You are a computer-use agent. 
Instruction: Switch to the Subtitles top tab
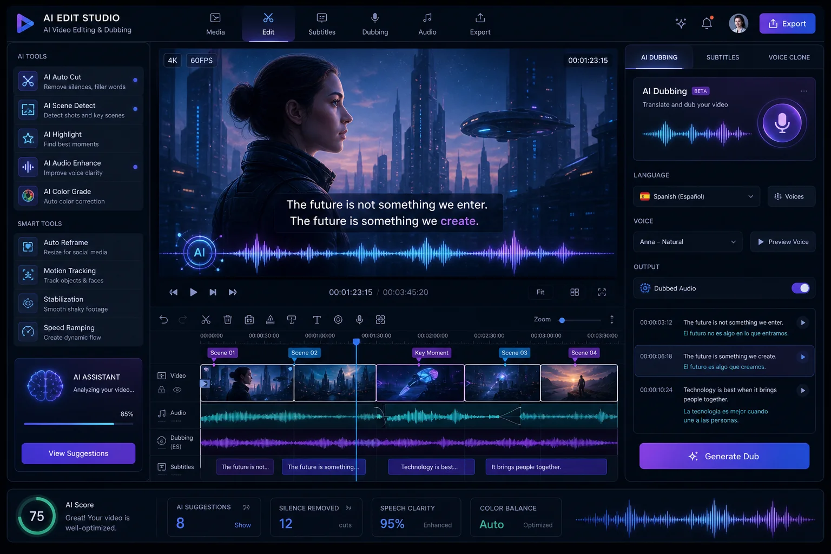[322, 24]
